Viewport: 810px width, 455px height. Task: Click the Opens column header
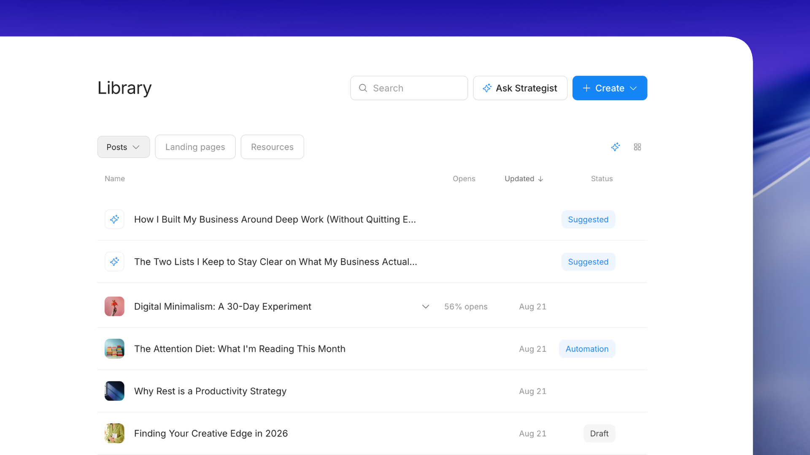pyautogui.click(x=464, y=179)
